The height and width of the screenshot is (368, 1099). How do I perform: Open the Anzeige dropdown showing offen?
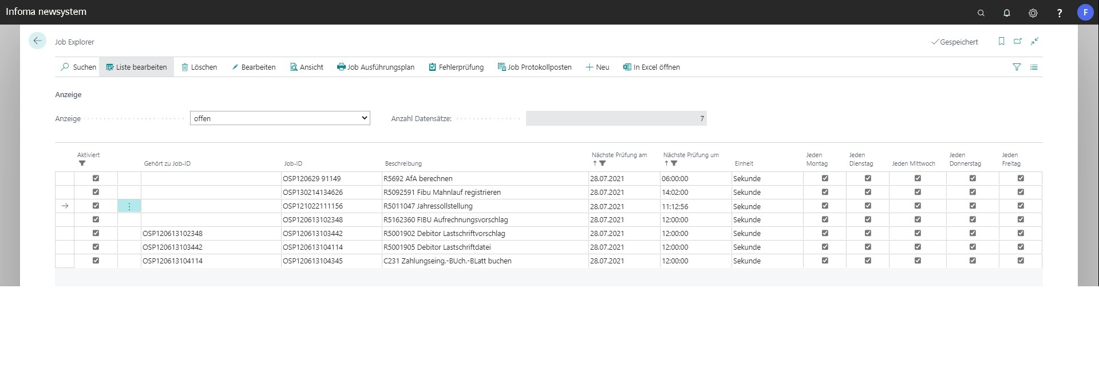[280, 118]
